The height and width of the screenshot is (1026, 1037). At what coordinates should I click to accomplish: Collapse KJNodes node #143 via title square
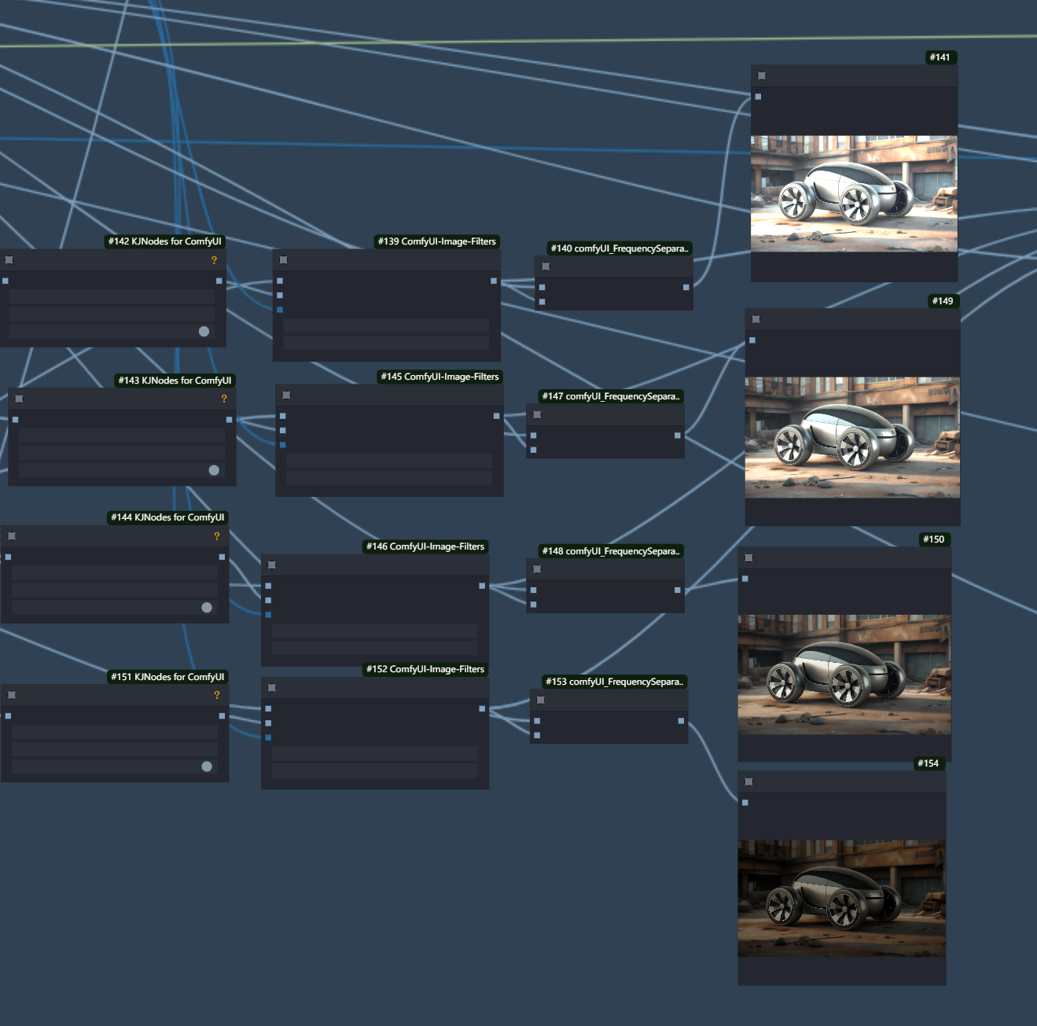pos(20,399)
